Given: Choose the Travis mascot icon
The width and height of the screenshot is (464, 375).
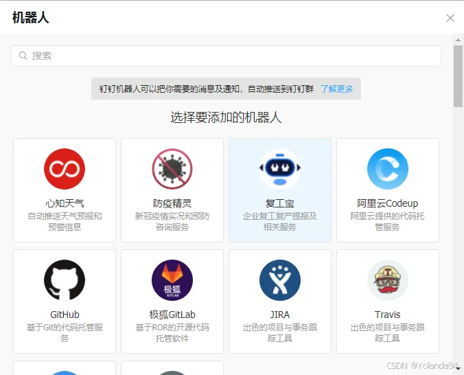Looking at the screenshot, I should [388, 280].
